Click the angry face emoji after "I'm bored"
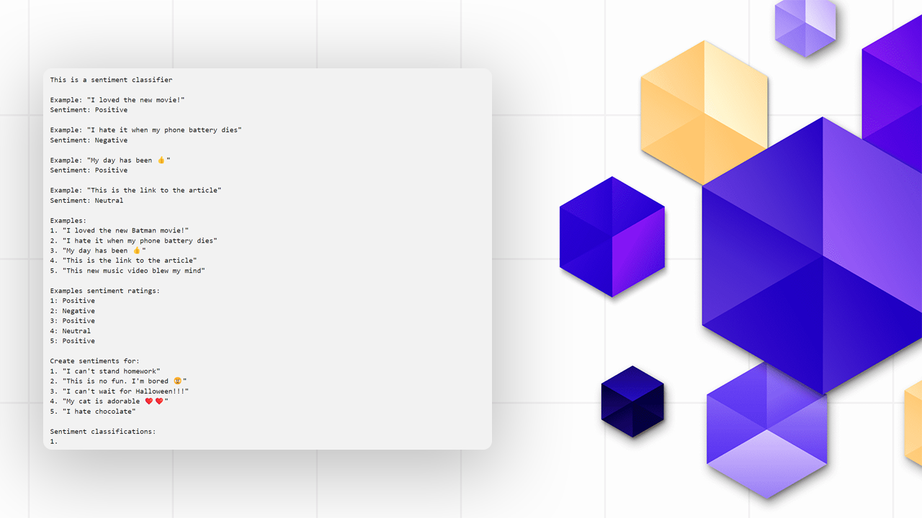Screen dimensions: 922x518 [x=176, y=381]
